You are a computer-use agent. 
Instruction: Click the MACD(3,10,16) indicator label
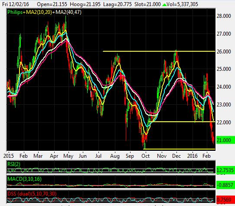(x=24, y=179)
